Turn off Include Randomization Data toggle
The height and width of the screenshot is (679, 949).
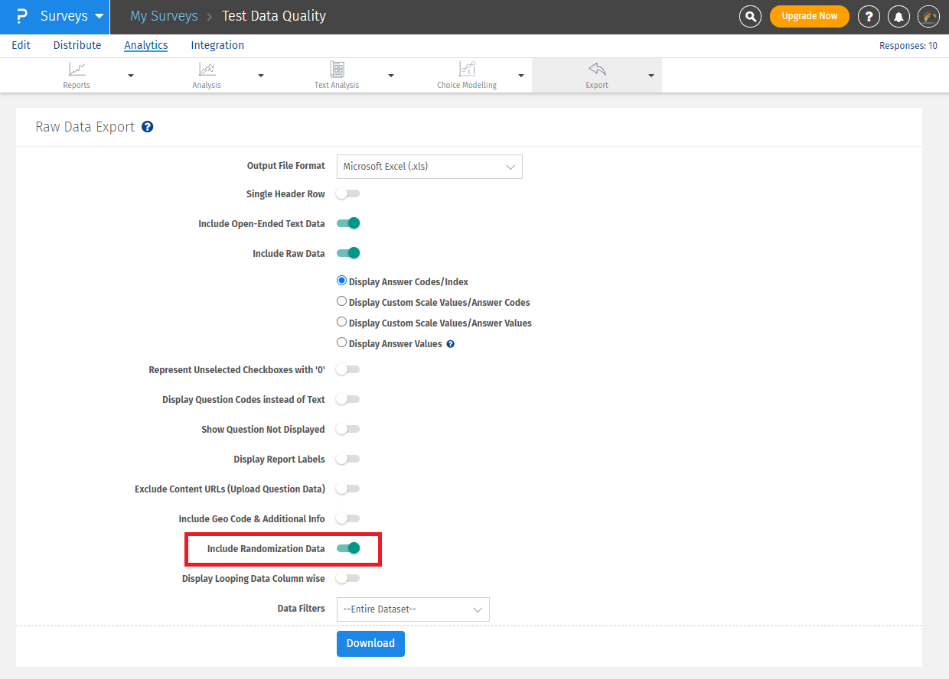click(x=348, y=548)
